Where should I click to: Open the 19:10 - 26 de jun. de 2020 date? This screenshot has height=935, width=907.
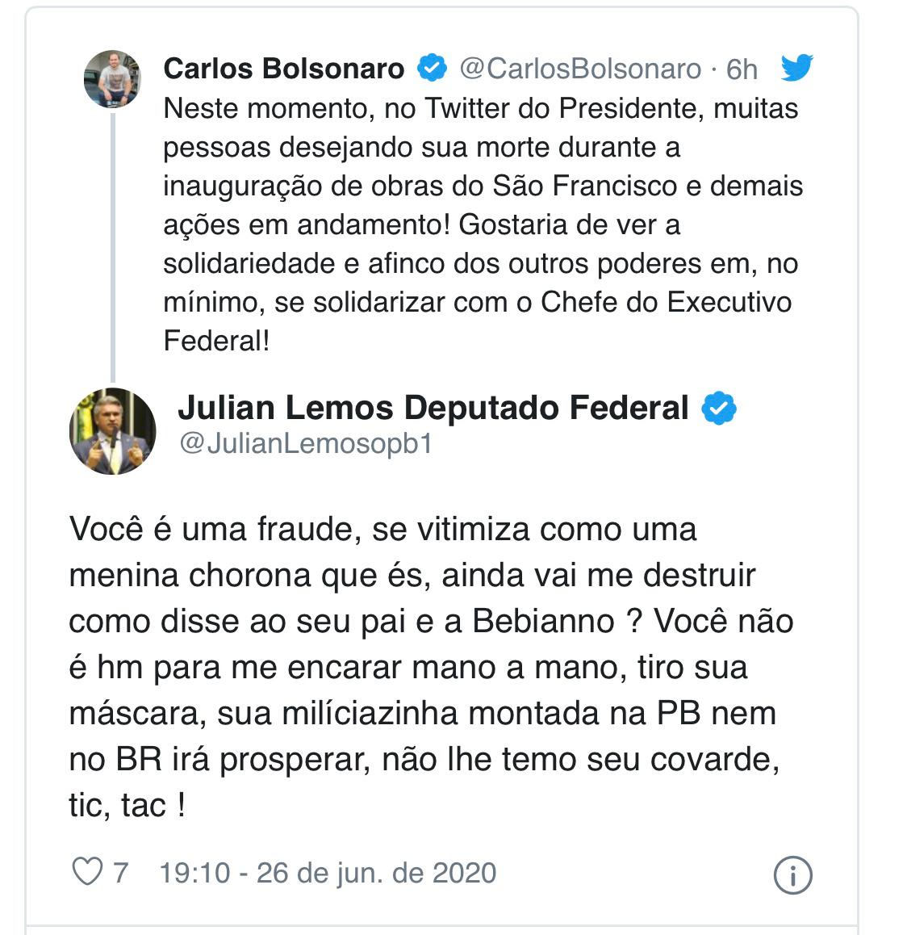[328, 872]
